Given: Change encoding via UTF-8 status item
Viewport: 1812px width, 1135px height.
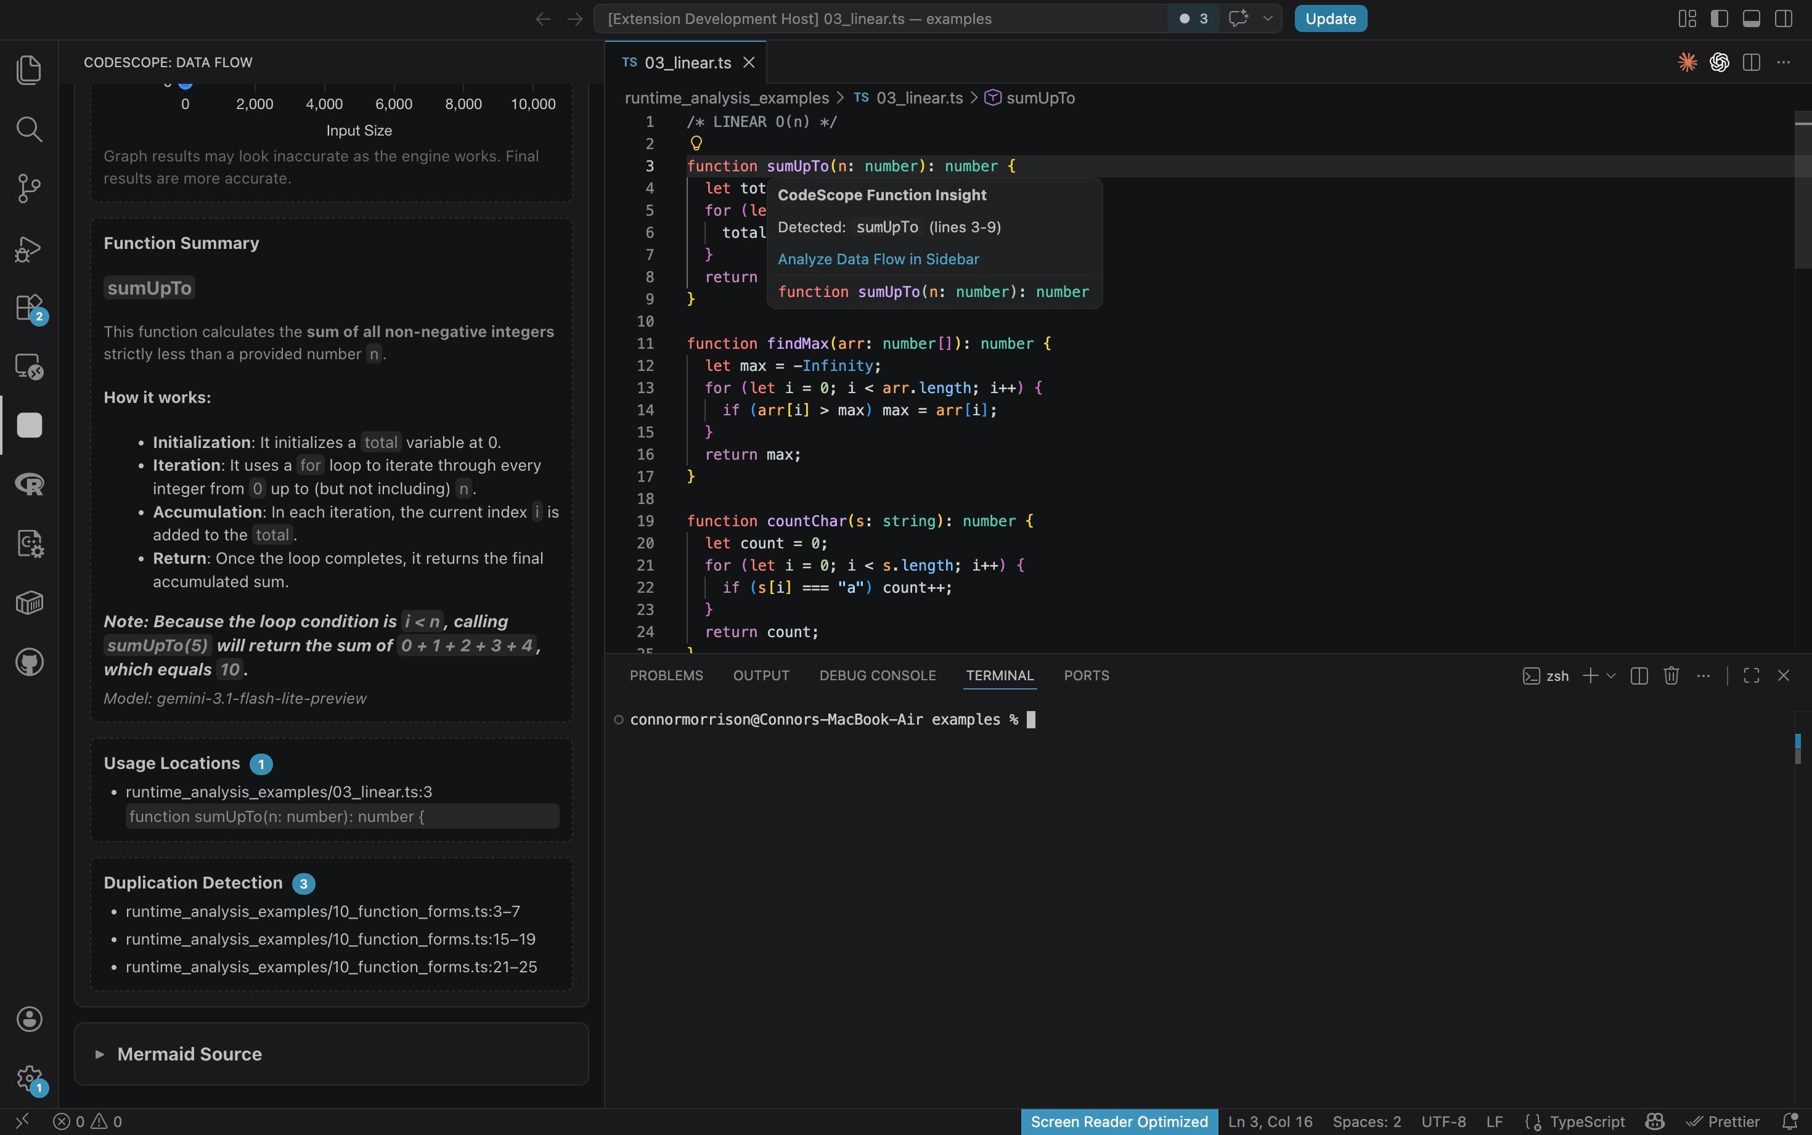Looking at the screenshot, I should [1443, 1121].
